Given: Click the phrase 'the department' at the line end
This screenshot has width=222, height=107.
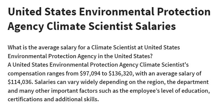Looking at the screenshot, I should (188, 82).
